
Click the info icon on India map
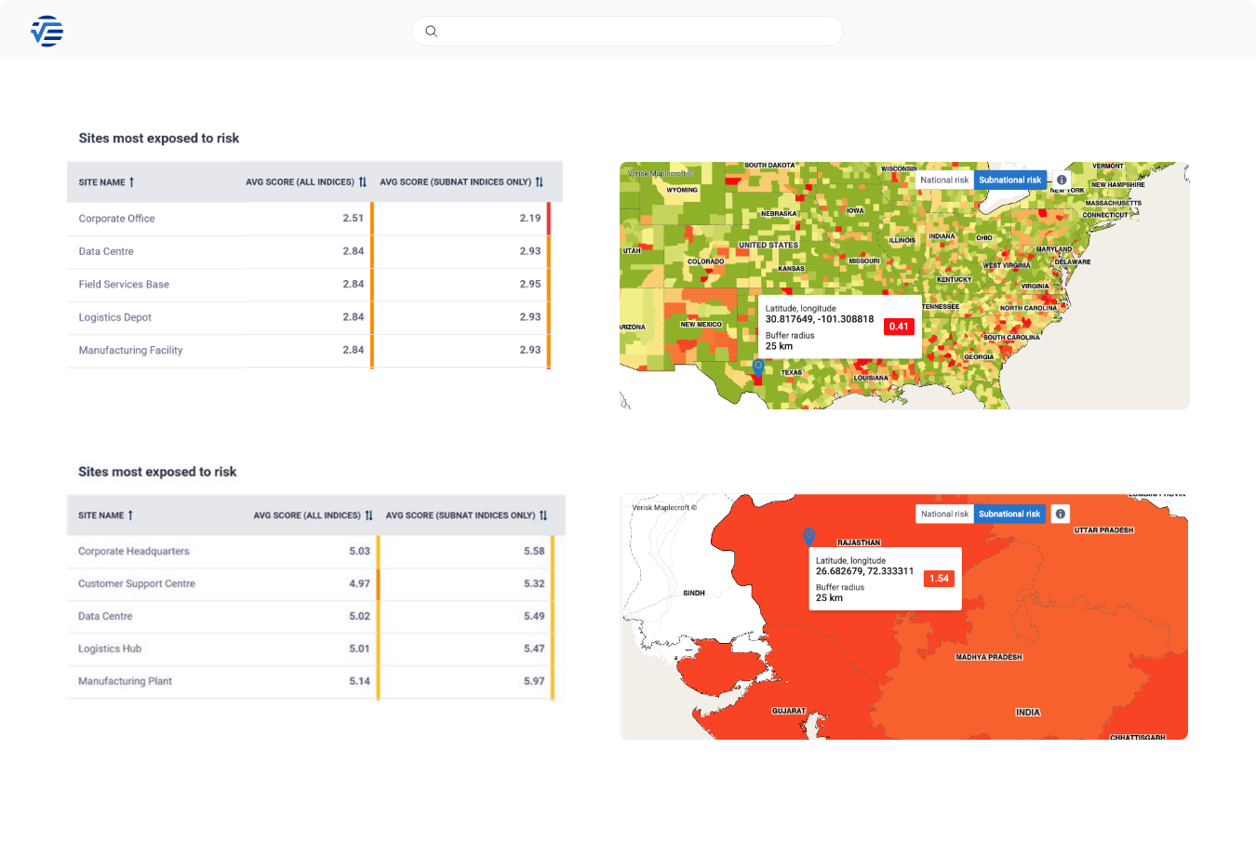tap(1061, 514)
